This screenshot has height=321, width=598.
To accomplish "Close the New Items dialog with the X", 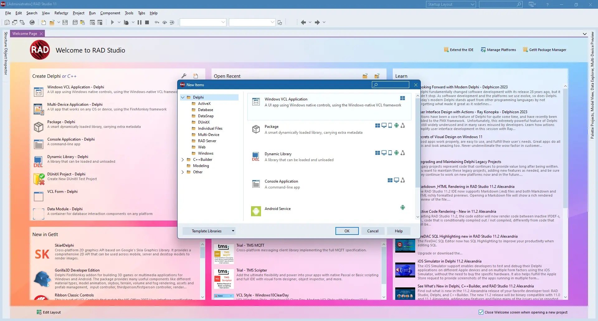I will click(x=416, y=85).
